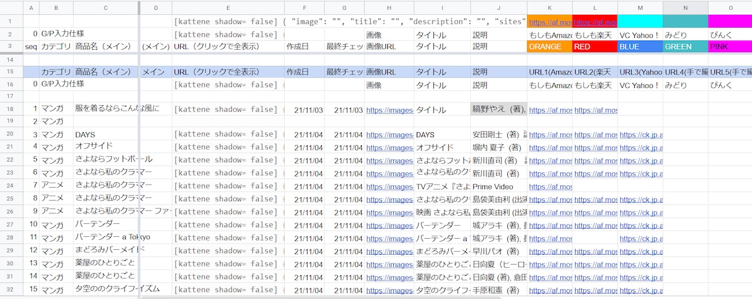Click the URL1(Amaz header cell
This screenshot has width=752, height=299.
coord(550,73)
